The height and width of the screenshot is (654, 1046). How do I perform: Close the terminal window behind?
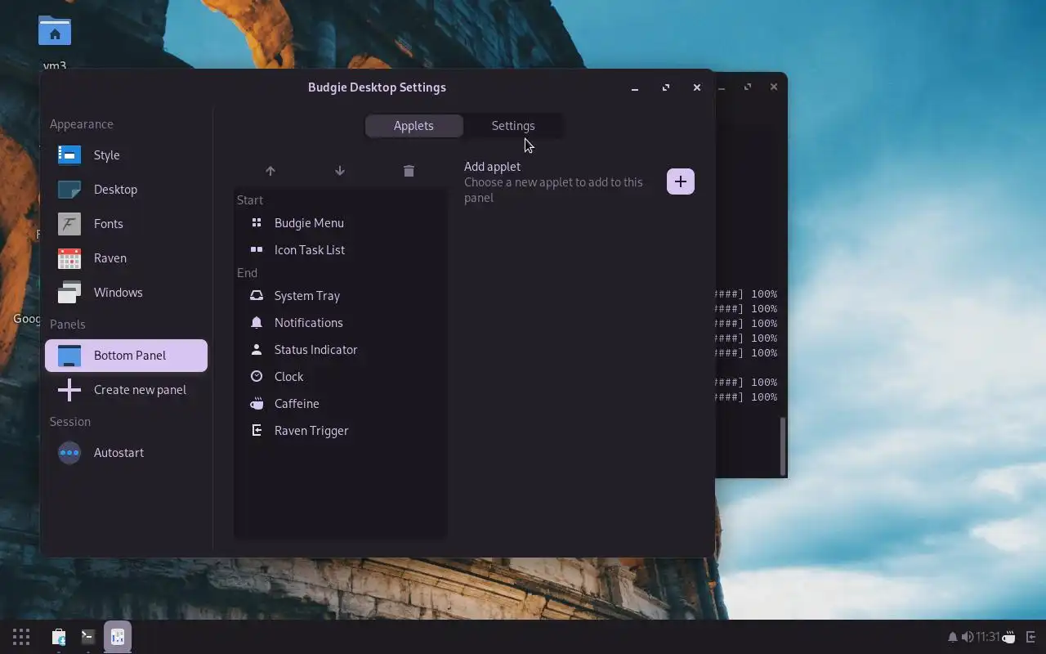coord(774,87)
